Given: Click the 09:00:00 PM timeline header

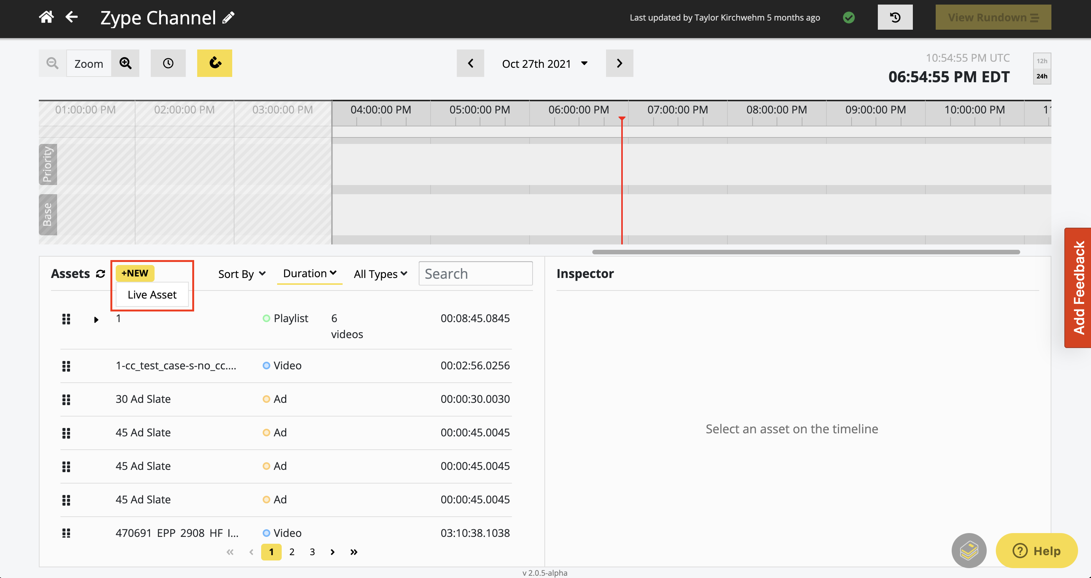Looking at the screenshot, I should (876, 110).
